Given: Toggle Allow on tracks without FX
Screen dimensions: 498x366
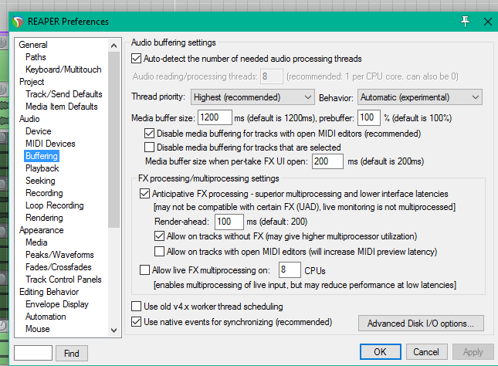Looking at the screenshot, I should 159,236.
